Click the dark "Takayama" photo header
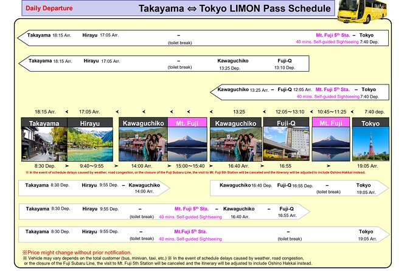This screenshot has height=271, width=407. [44, 122]
